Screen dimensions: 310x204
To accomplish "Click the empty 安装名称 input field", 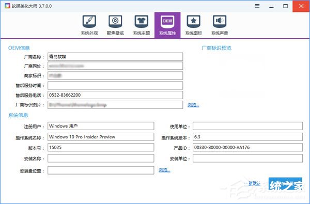I will pyautogui.click(x=101, y=159).
